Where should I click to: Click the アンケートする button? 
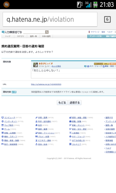(x=95, y=36)
